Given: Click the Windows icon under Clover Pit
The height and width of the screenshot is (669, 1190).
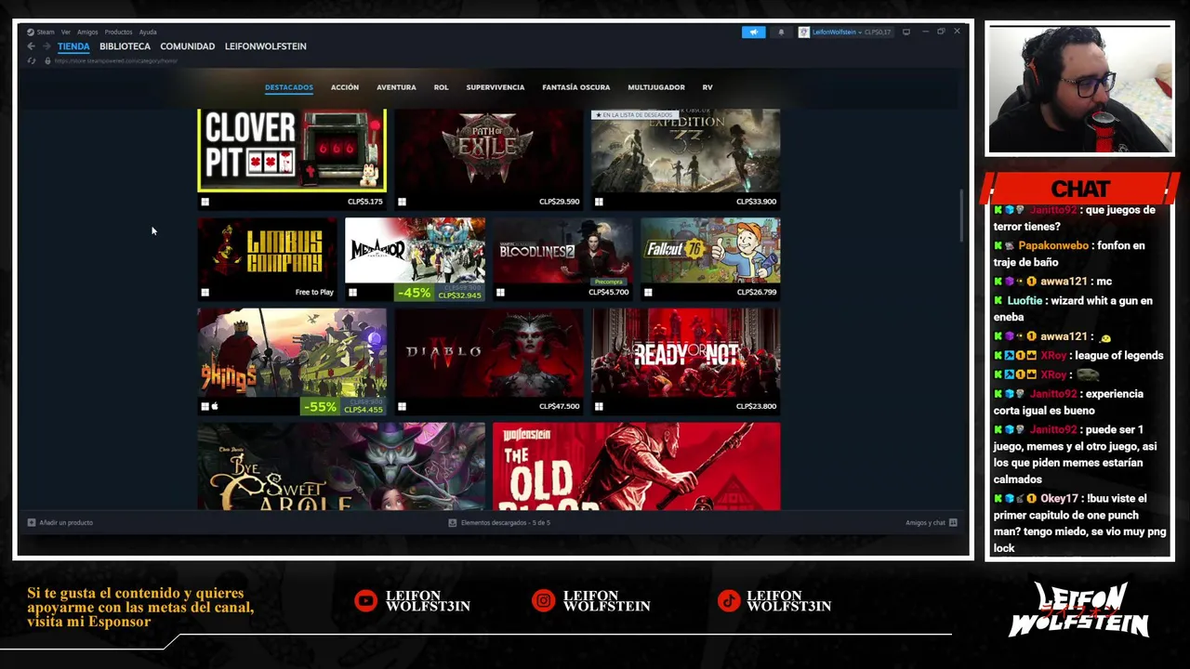Looking at the screenshot, I should (x=205, y=202).
